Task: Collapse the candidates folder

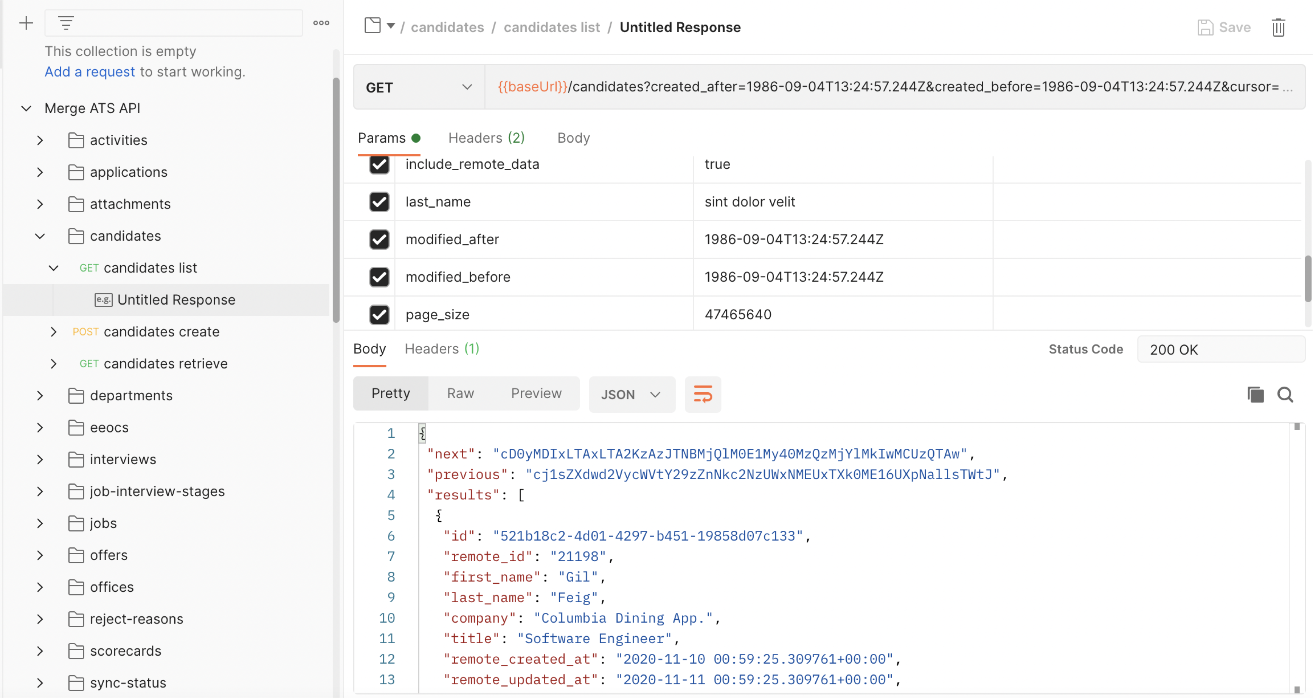Action: tap(40, 236)
